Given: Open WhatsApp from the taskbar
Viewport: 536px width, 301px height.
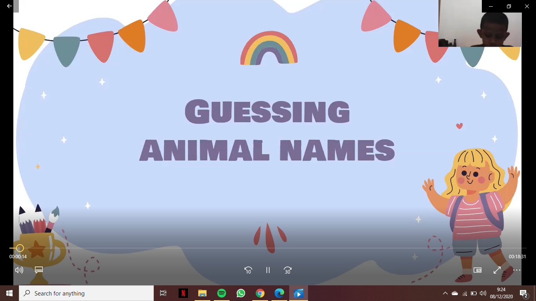Looking at the screenshot, I should click(x=241, y=293).
